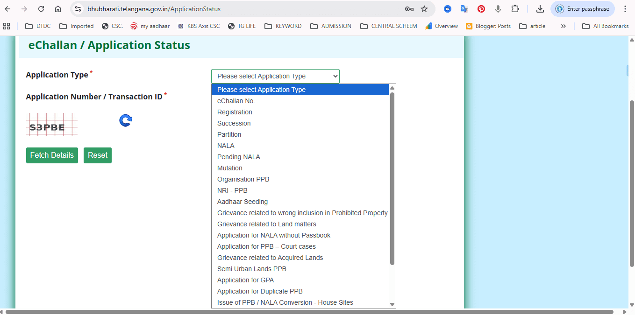Click the Reset button
Image resolution: width=635 pixels, height=315 pixels.
tap(97, 155)
